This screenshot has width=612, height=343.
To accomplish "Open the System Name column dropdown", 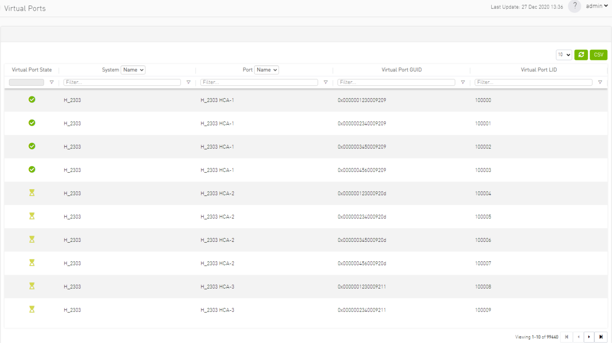I will point(133,70).
